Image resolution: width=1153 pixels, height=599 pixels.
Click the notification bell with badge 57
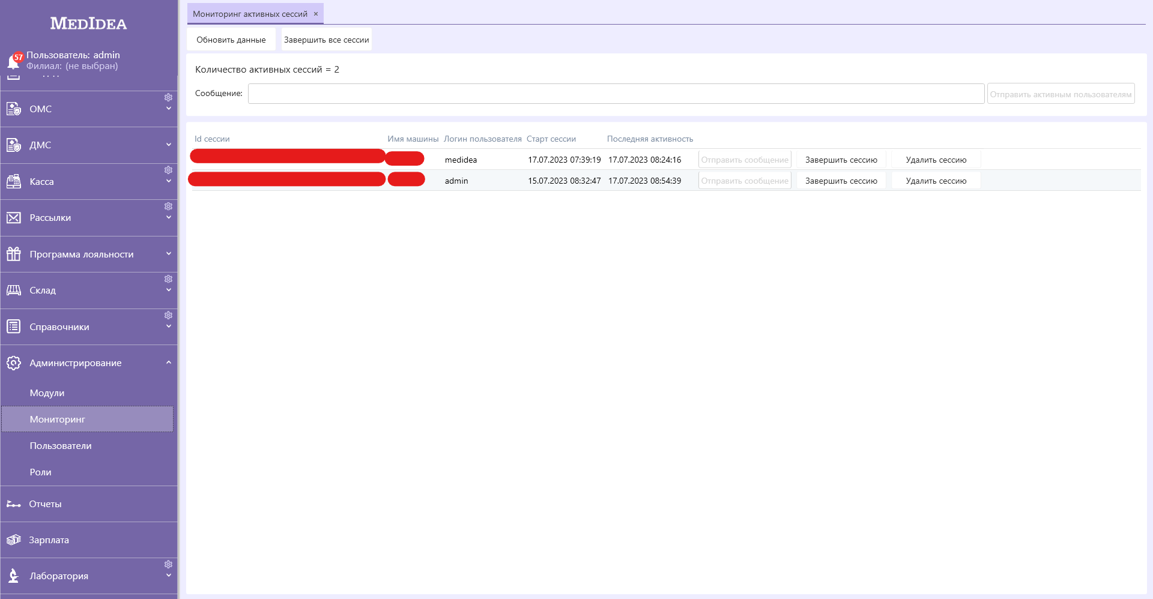point(14,61)
